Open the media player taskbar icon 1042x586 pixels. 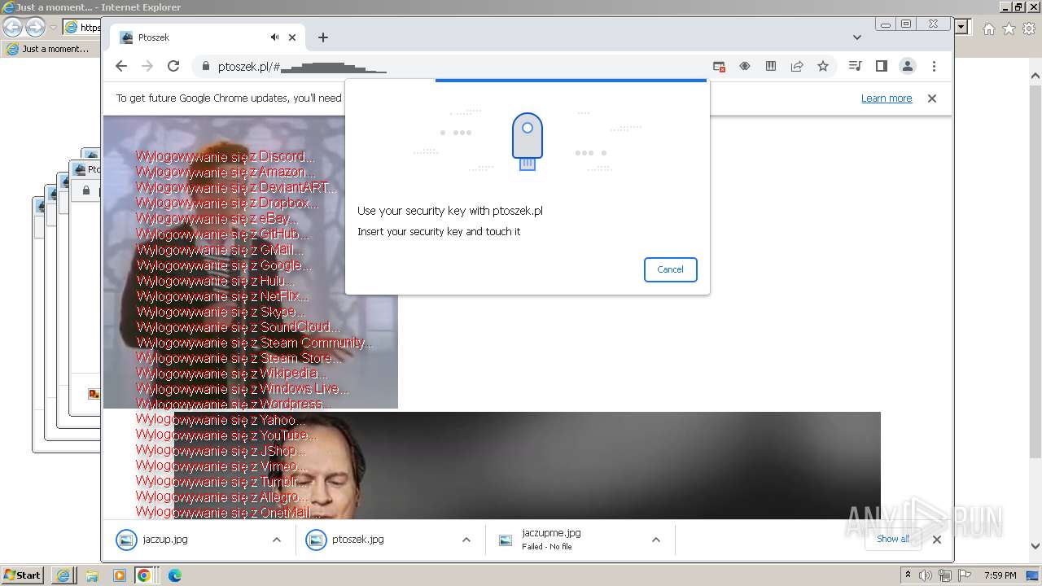(120, 575)
